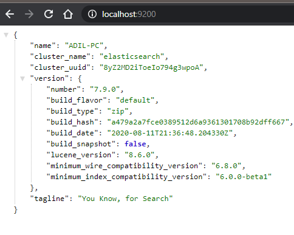
Task: View site information icon beside localhost
Action: pyautogui.click(x=92, y=14)
